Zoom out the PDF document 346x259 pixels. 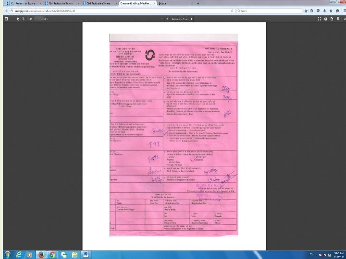coord(162,19)
